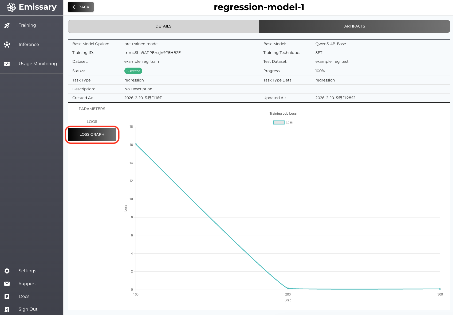Click the Emissary logo icon
Image resolution: width=453 pixels, height=315 pixels.
click(11, 7)
